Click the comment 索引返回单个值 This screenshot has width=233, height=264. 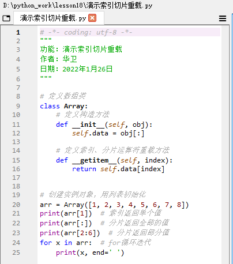tap(131, 213)
